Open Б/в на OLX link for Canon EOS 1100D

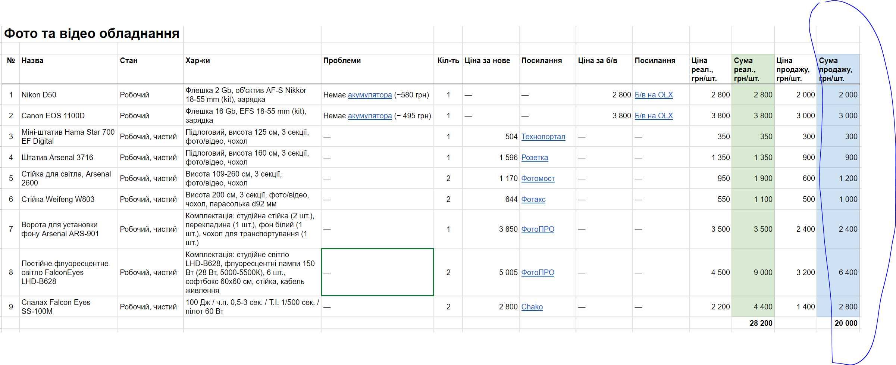point(654,116)
